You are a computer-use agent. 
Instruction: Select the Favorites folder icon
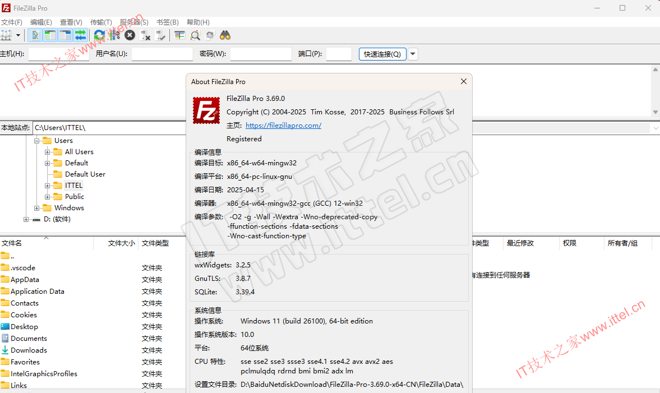[x=5, y=362]
